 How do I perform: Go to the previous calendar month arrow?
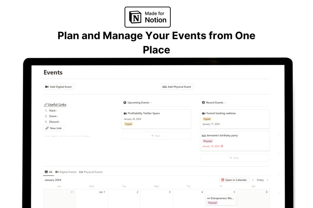(x=253, y=180)
